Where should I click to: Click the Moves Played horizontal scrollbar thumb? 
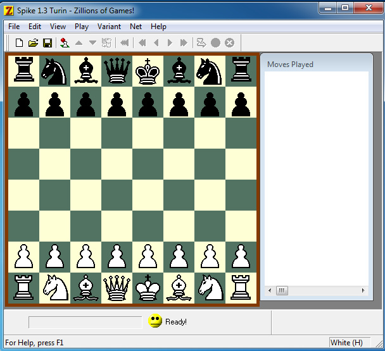coord(282,291)
